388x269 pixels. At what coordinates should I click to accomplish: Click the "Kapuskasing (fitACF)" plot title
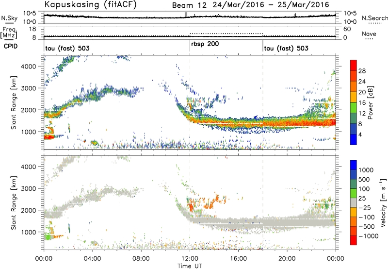[x=90, y=4]
